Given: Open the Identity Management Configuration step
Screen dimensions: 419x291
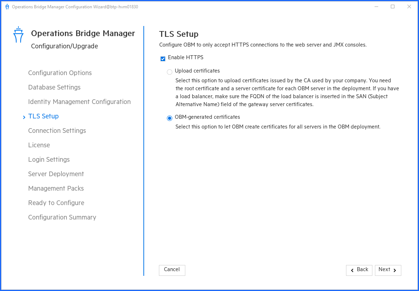Looking at the screenshot, I should 79,102.
